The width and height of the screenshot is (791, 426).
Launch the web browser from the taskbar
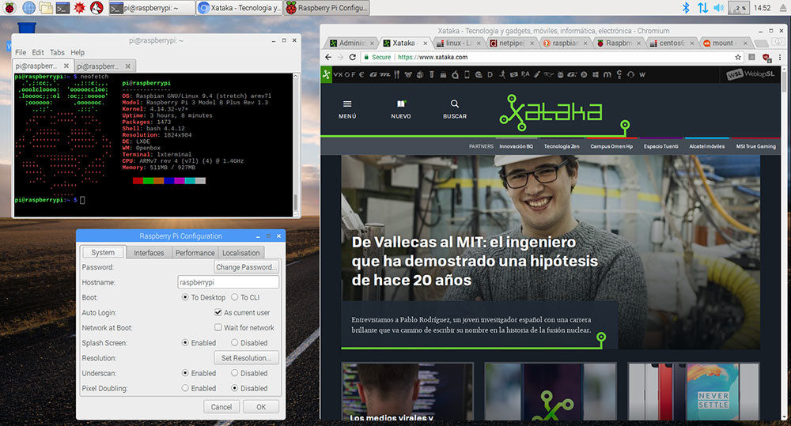tap(28, 8)
